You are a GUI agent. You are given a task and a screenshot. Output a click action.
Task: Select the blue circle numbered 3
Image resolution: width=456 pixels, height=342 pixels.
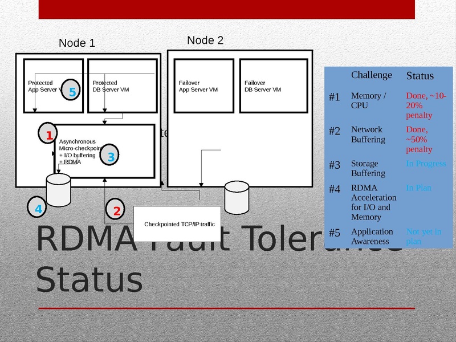click(111, 156)
